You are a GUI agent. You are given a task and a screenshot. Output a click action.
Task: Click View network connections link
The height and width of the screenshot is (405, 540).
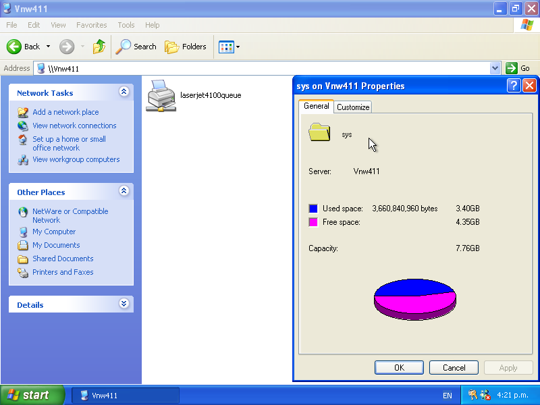(74, 126)
